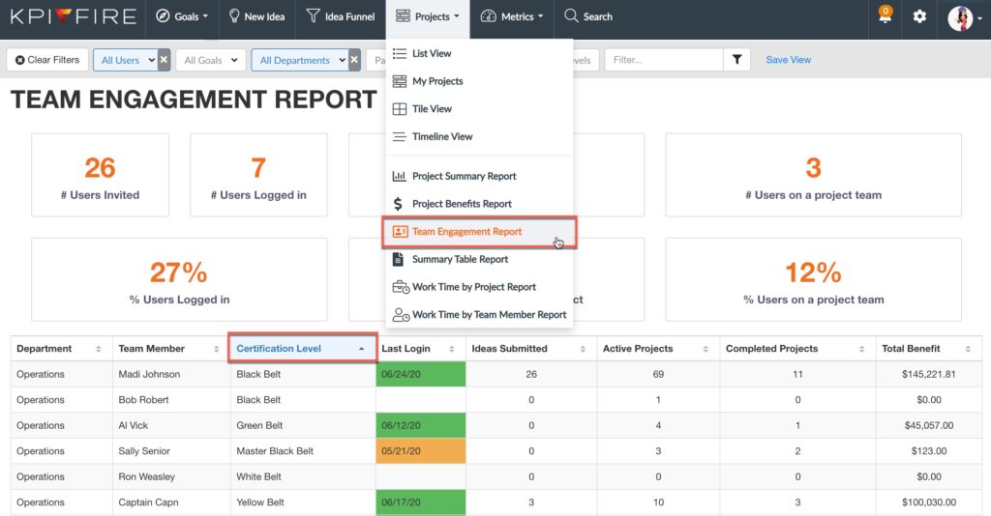Click the Team Engagement Report ID-card icon
The width and height of the screenshot is (991, 516).
click(x=400, y=232)
